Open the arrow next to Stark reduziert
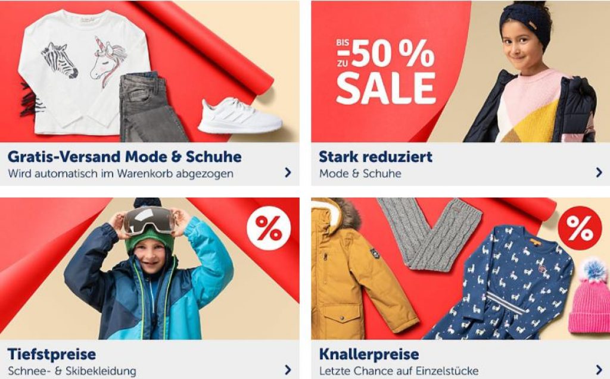This screenshot has height=379, width=610. 599,172
